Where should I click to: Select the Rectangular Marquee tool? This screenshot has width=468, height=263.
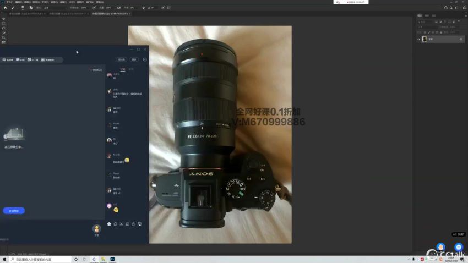click(4, 24)
